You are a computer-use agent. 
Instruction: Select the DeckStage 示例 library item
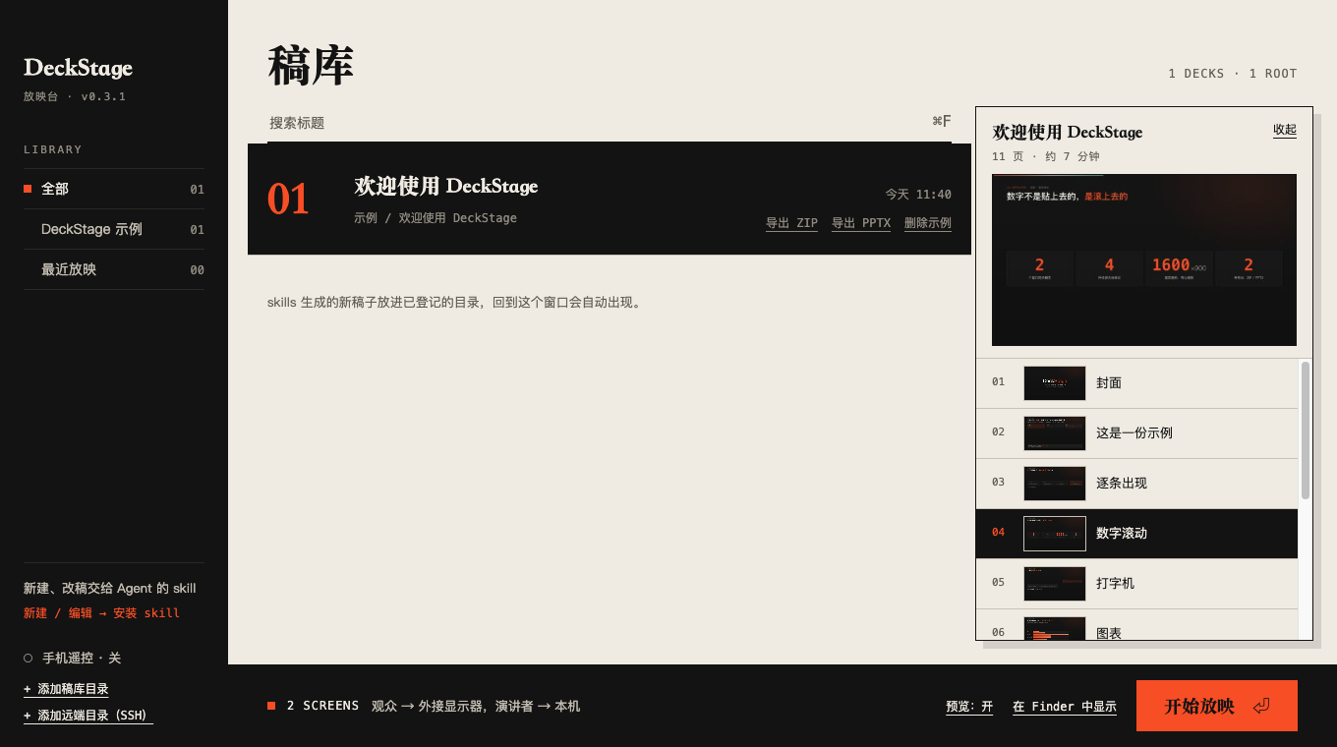[114, 229]
